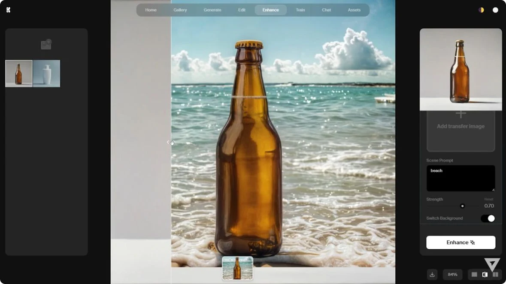Open the Gallery tab
This screenshot has height=284, width=506.
(x=180, y=10)
